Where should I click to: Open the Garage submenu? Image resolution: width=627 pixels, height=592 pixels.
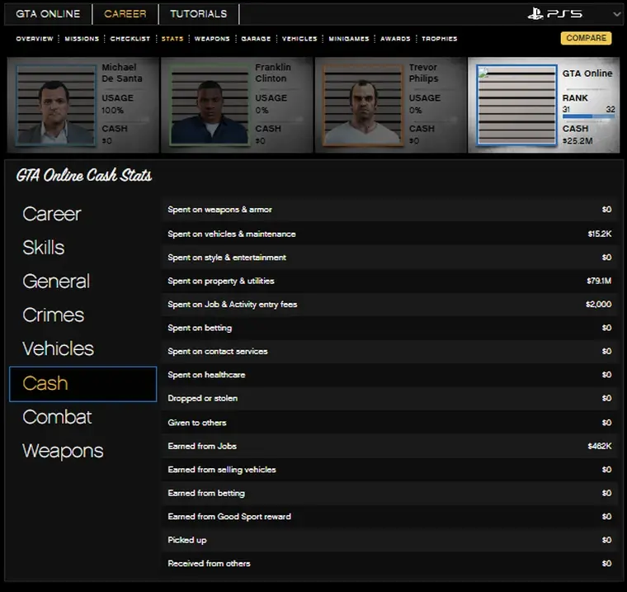point(256,39)
